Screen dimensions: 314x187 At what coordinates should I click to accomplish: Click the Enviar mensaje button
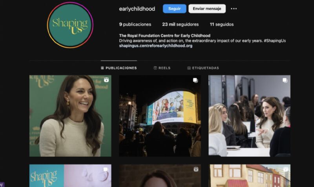[x=207, y=9]
